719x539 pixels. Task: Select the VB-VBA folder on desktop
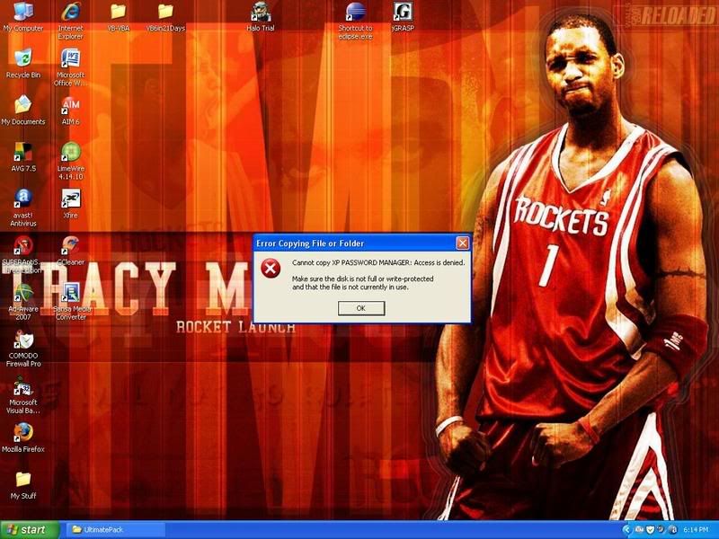(x=118, y=17)
